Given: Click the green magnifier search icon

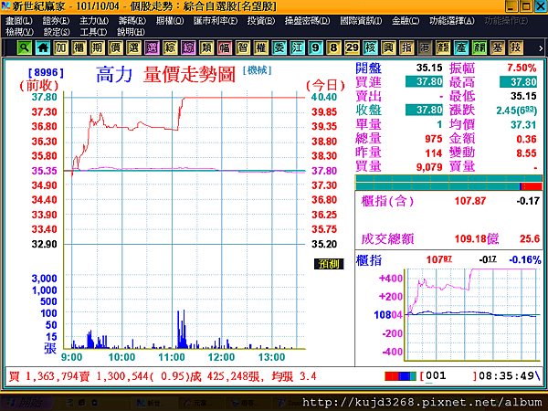Looking at the screenshot, I should (x=25, y=47).
